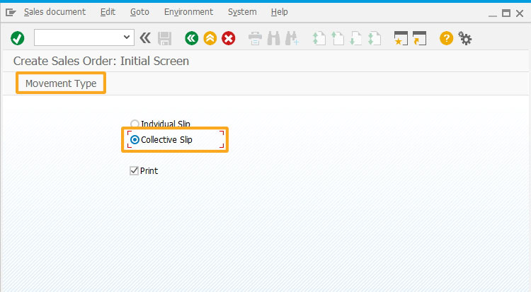Open Customize Local Layout gears icon
The width and height of the screenshot is (531, 292).
[464, 38]
